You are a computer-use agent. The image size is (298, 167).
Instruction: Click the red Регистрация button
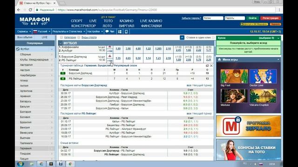click(x=271, y=18)
